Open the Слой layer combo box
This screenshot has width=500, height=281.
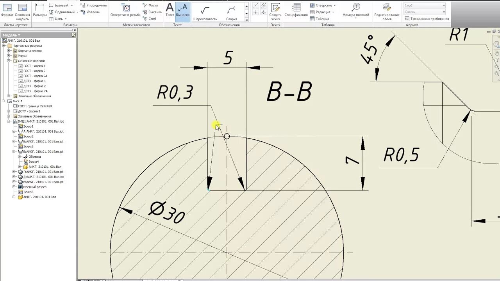click(x=425, y=5)
